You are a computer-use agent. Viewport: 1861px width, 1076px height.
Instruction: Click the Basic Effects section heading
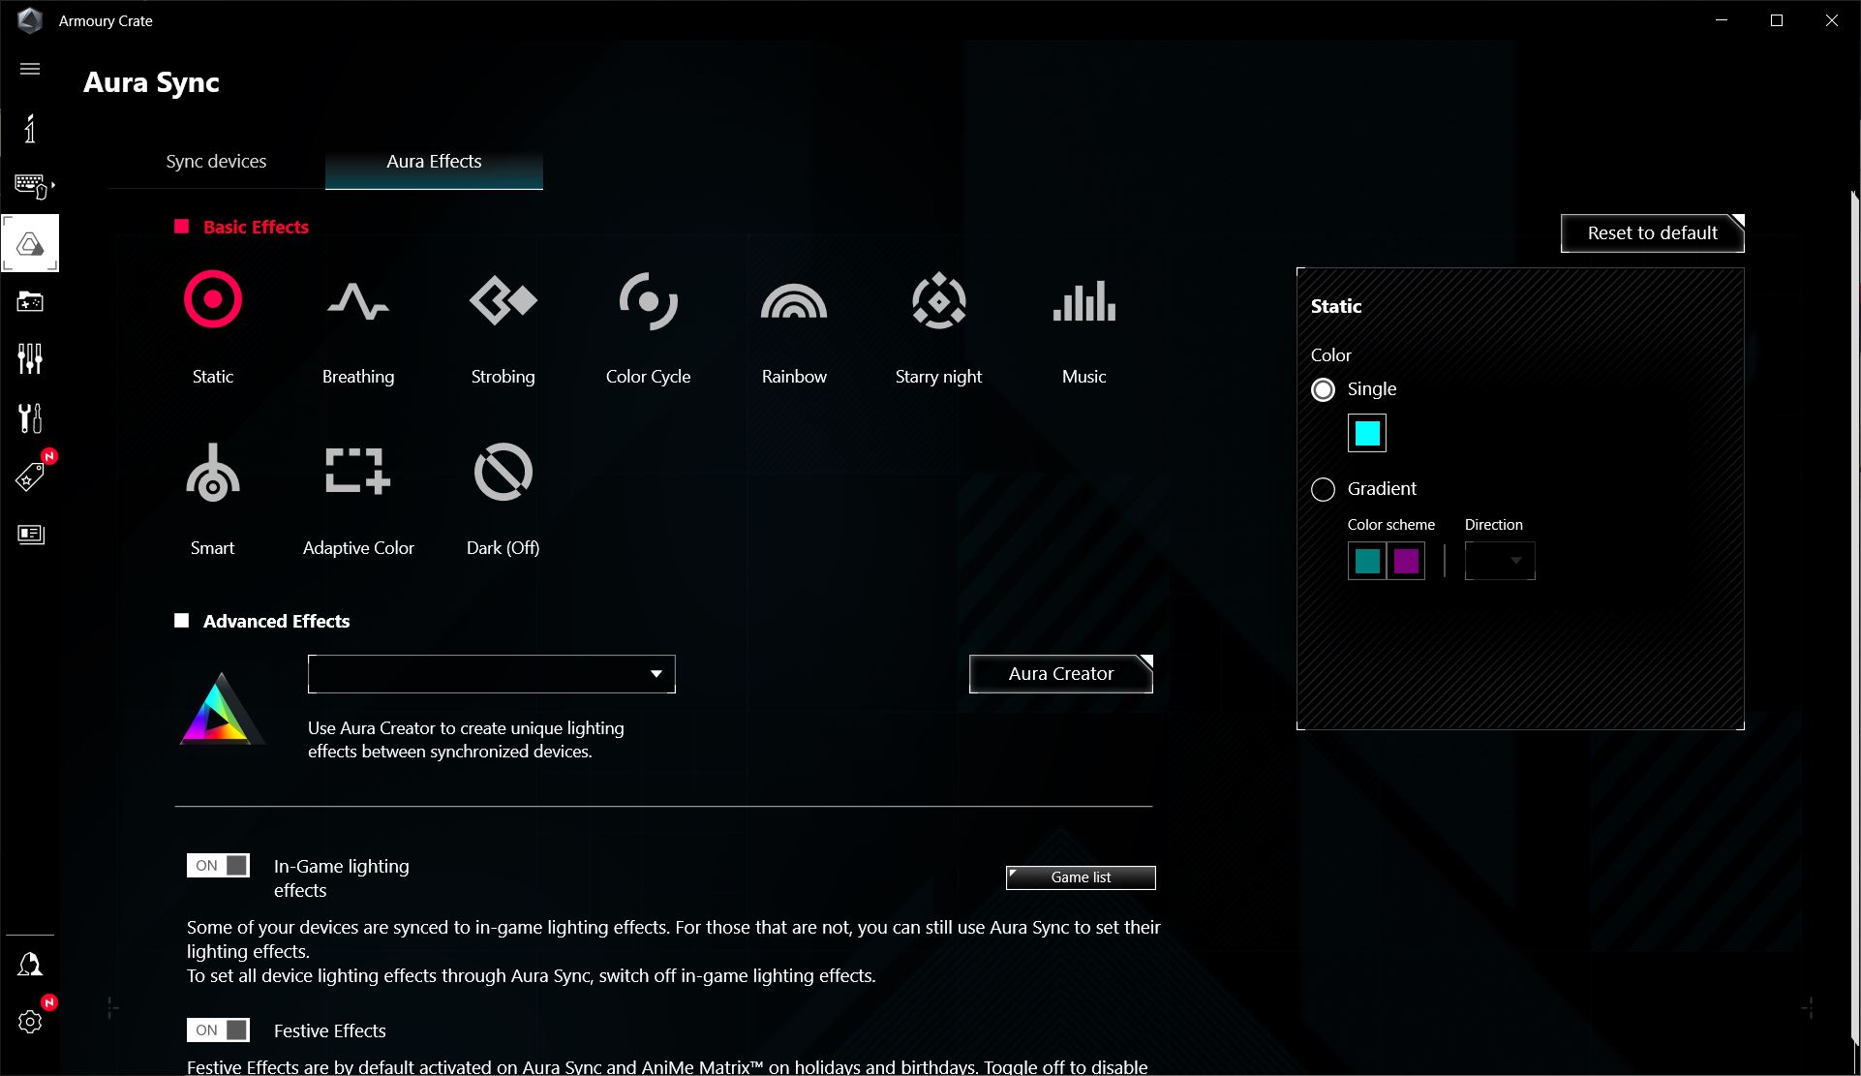pos(256,227)
